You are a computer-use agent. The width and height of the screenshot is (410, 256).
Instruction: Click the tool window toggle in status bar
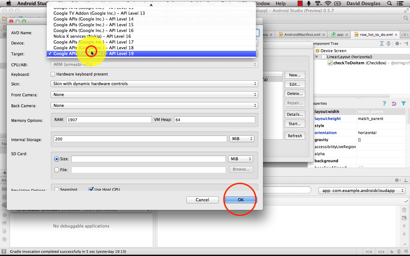click(4, 252)
